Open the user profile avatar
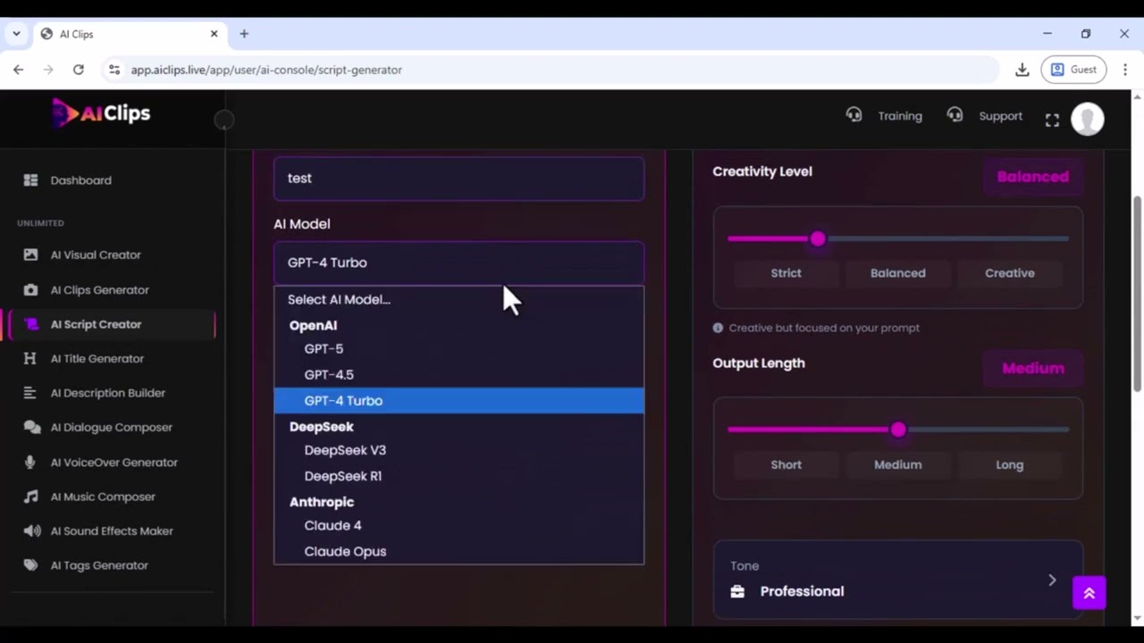The width and height of the screenshot is (1144, 643). pos(1087,119)
